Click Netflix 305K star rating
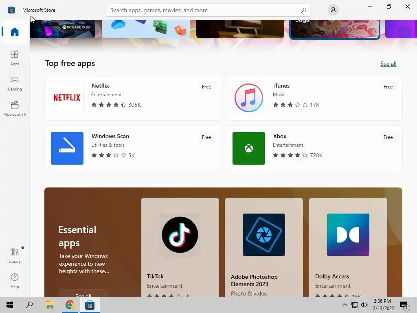The width and height of the screenshot is (417, 313). click(116, 105)
